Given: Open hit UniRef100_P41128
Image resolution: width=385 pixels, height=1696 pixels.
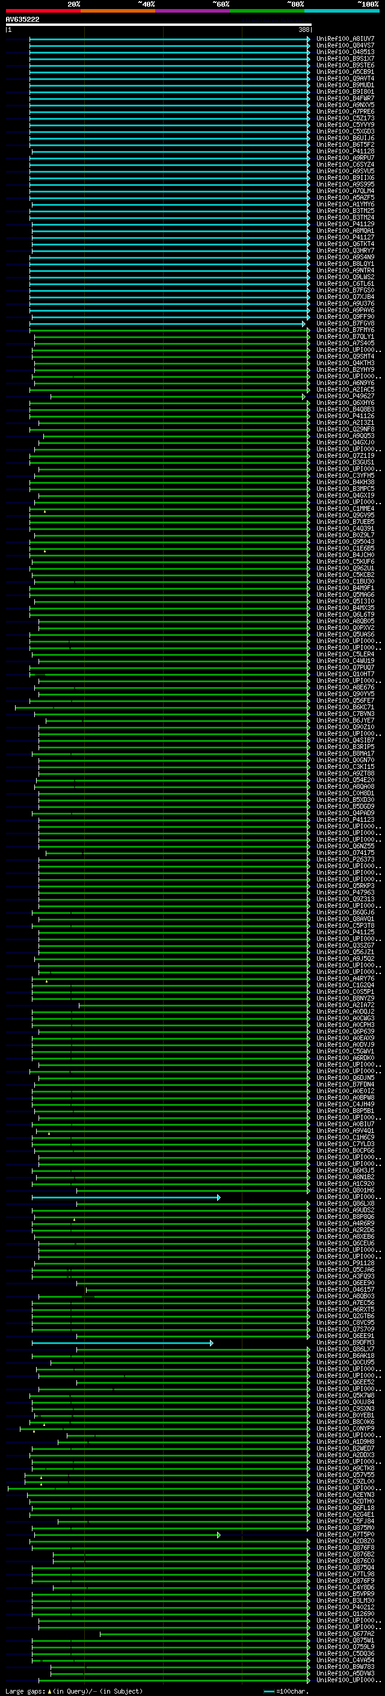Looking at the screenshot, I should click(345, 152).
